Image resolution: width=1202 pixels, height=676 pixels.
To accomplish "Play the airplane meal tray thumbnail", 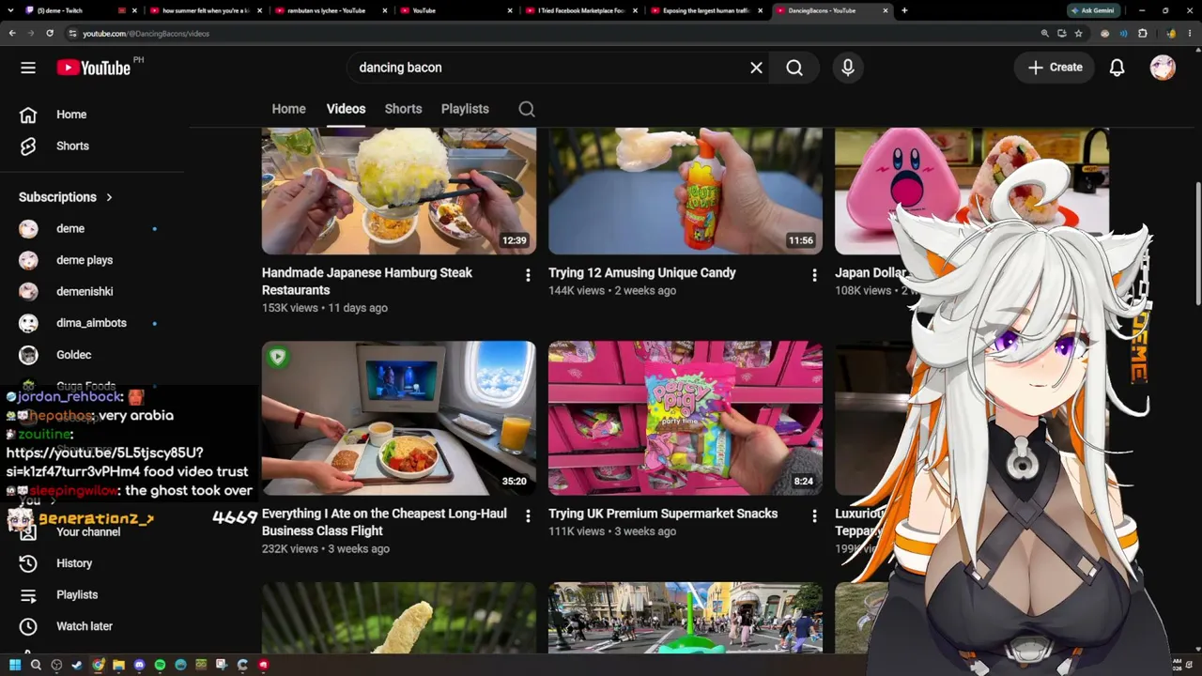I will point(399,418).
